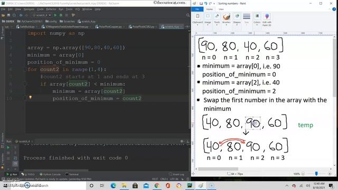Click the open folder icon in PyCharm toolbar
The height and width of the screenshot is (190, 338).
pyautogui.click(x=3, y=15)
